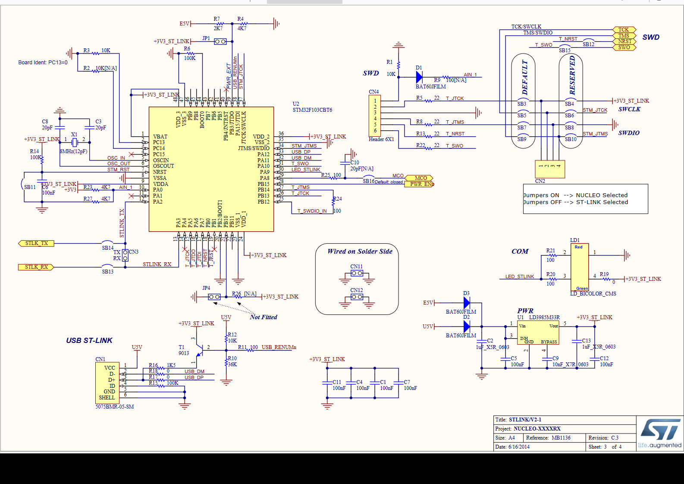The height and width of the screenshot is (484, 684).
Task: Select the 'SB16' solder bridge label
Action: click(x=369, y=181)
